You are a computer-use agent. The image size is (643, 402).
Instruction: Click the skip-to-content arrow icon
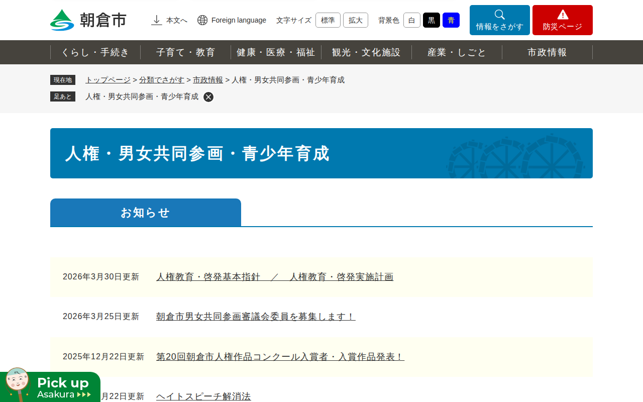pos(157,20)
